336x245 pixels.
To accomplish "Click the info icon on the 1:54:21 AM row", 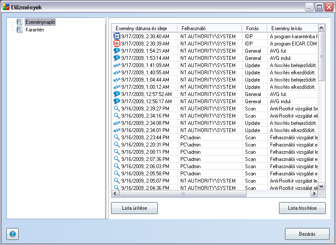I will coord(117,51).
